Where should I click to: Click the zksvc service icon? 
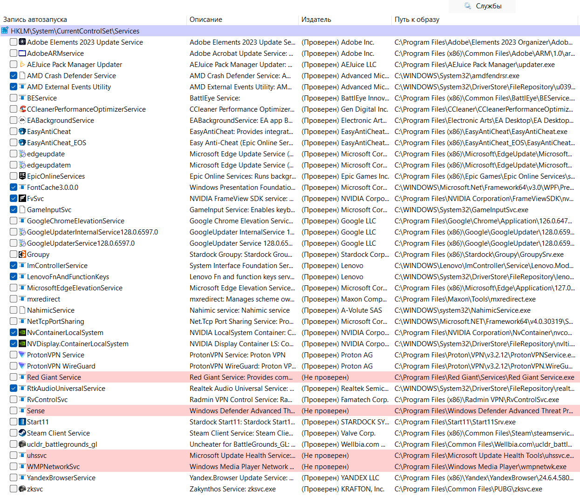22,489
